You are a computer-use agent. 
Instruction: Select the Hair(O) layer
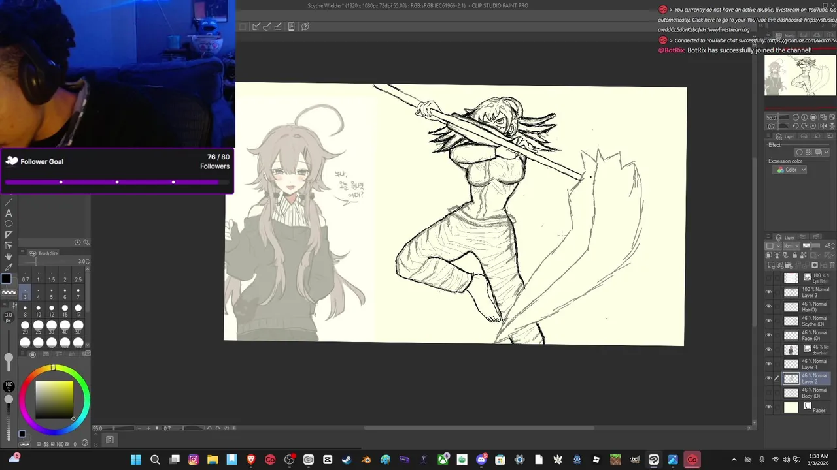pos(807,306)
